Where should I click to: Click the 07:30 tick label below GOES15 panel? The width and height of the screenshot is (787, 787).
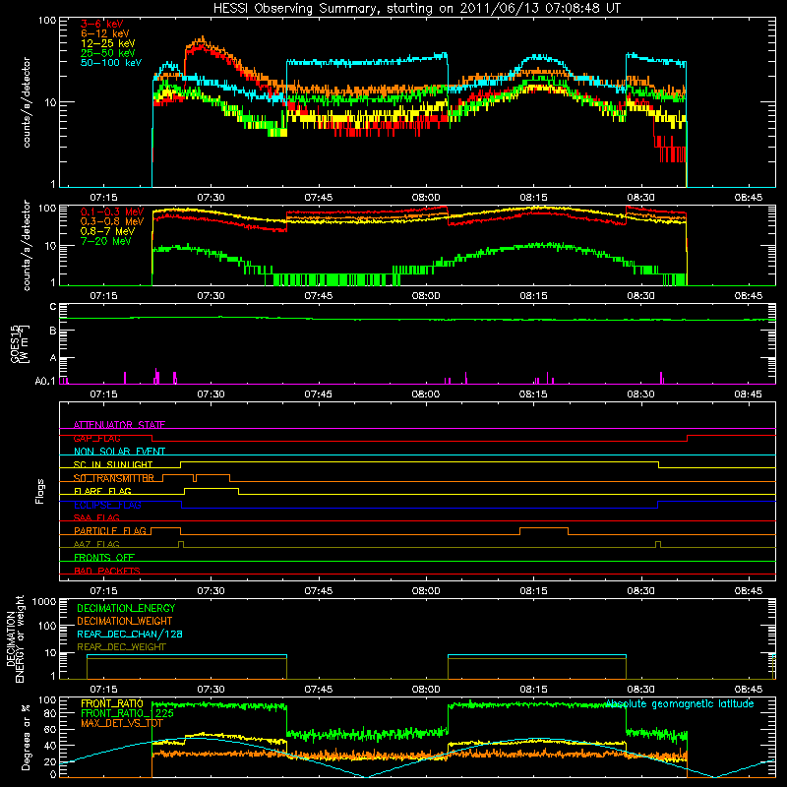tap(211, 394)
